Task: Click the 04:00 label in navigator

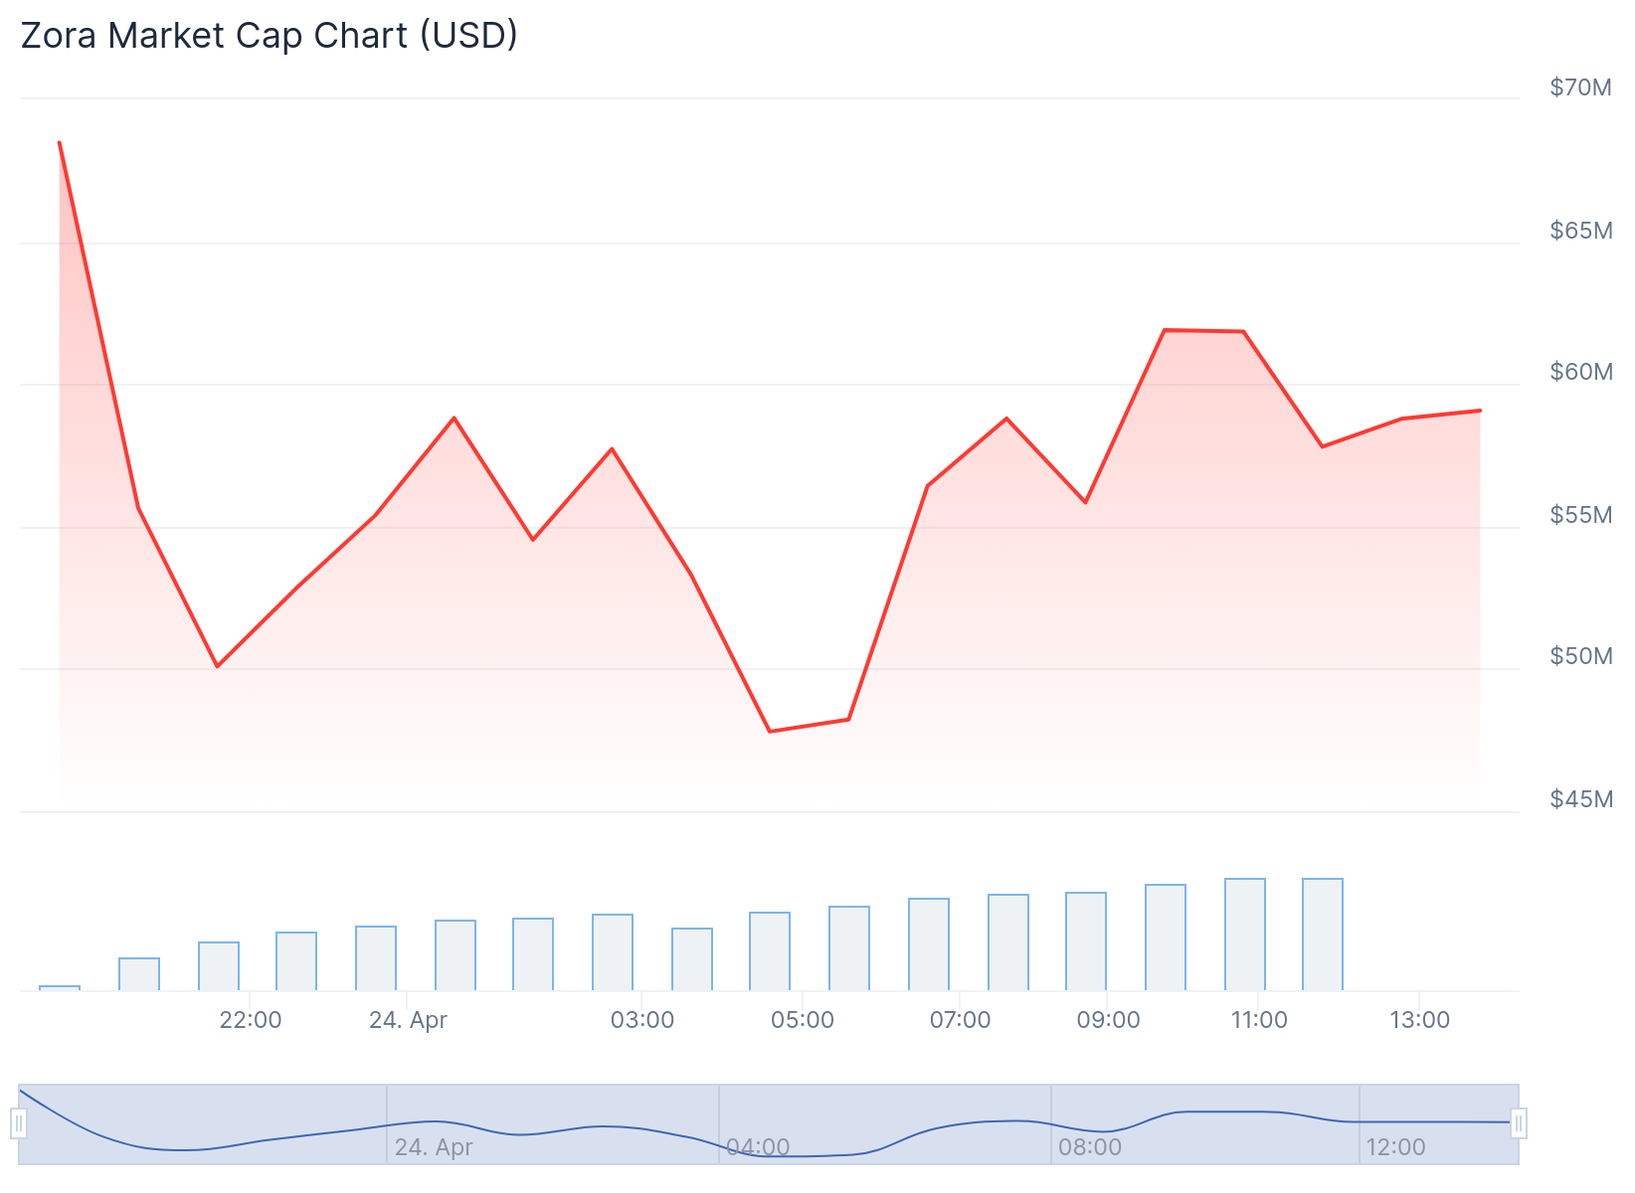Action: coord(758,1147)
